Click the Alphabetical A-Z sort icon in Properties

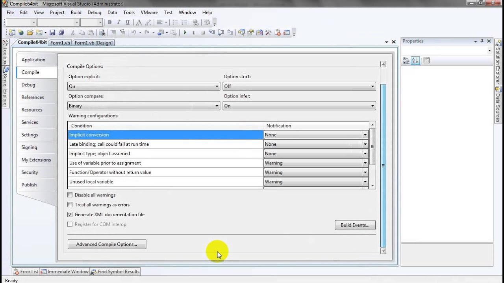point(415,61)
